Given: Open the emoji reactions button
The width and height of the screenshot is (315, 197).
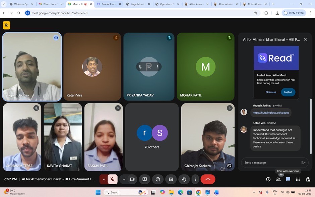Looking at the screenshot, I should 158,179.
